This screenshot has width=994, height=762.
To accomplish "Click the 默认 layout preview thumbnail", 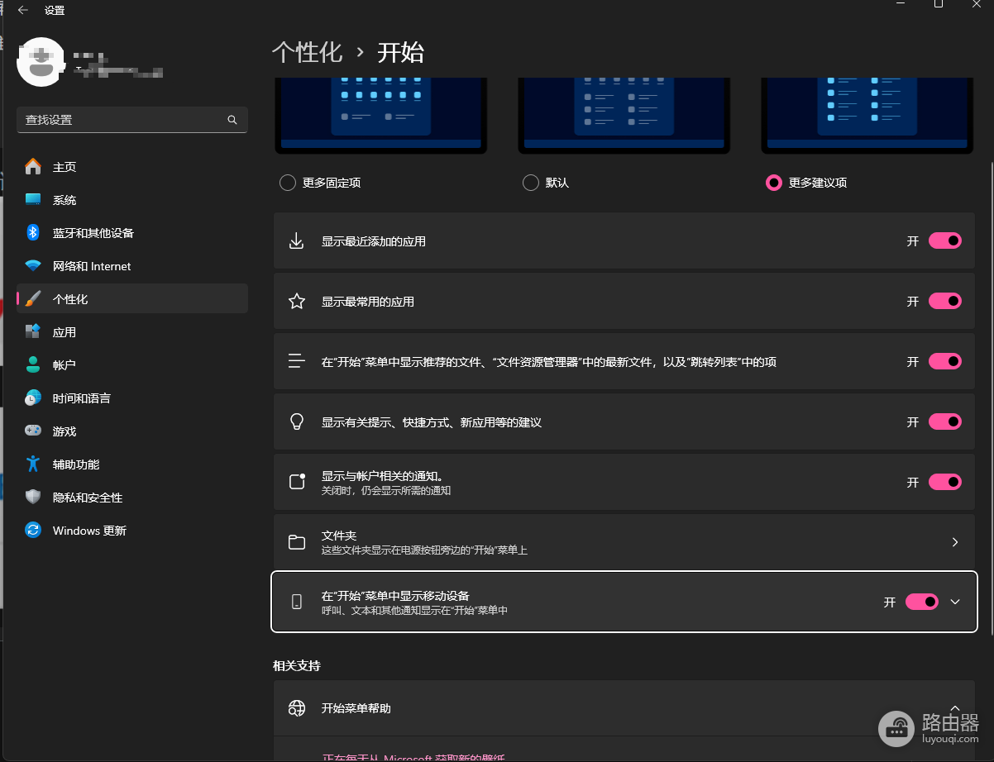I will coord(624,116).
